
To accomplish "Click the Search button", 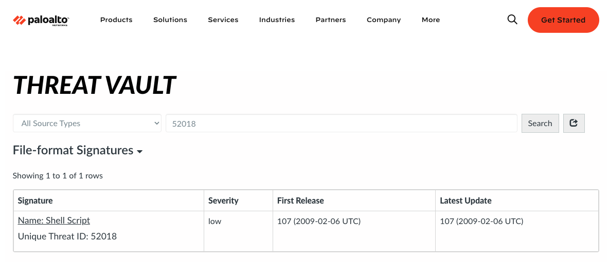I will tap(540, 123).
